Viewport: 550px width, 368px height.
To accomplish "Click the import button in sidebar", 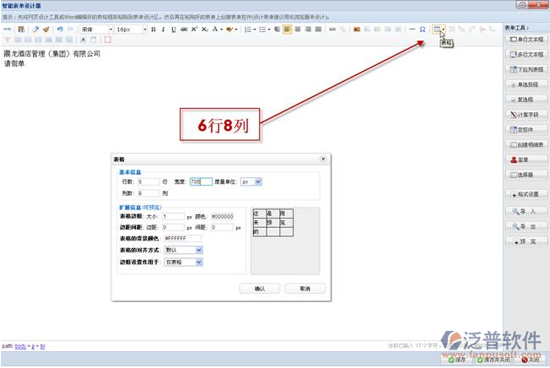I will [x=526, y=212].
